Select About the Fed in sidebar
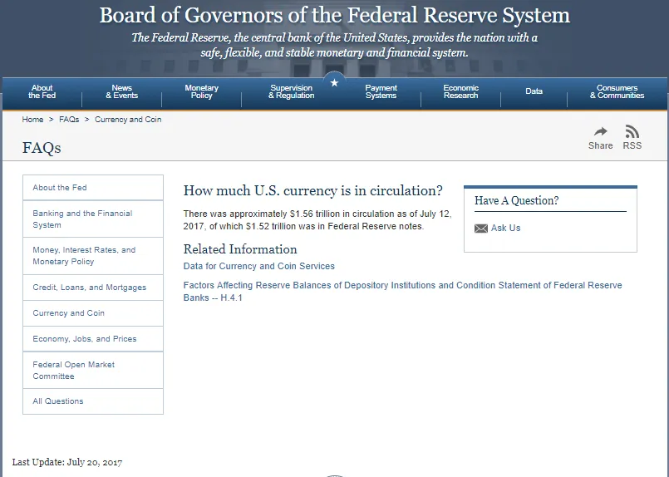This screenshot has height=477, width=669. (x=93, y=187)
